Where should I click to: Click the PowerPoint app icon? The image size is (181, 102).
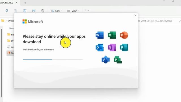[124, 35]
